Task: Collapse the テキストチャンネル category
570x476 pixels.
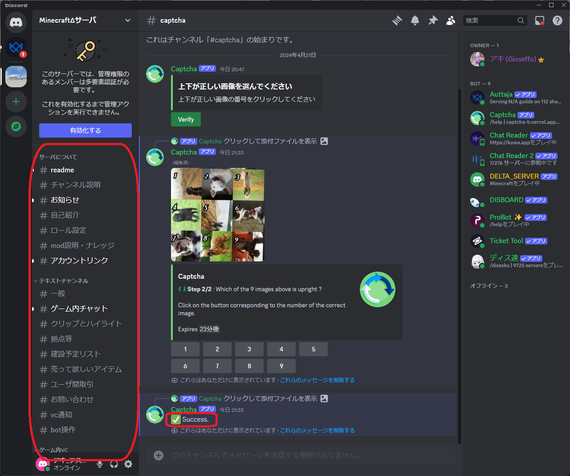Action: coord(63,281)
